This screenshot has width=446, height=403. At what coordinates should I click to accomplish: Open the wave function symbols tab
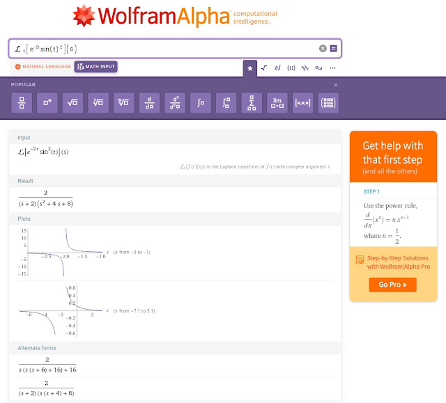(305, 68)
